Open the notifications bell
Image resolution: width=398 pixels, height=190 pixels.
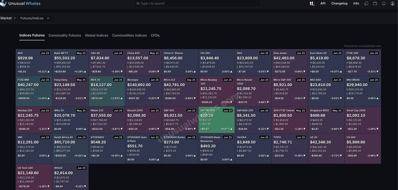pyautogui.click(x=384, y=3)
